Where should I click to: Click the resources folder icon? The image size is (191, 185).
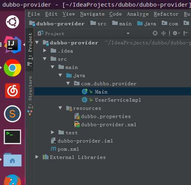pos(69,108)
